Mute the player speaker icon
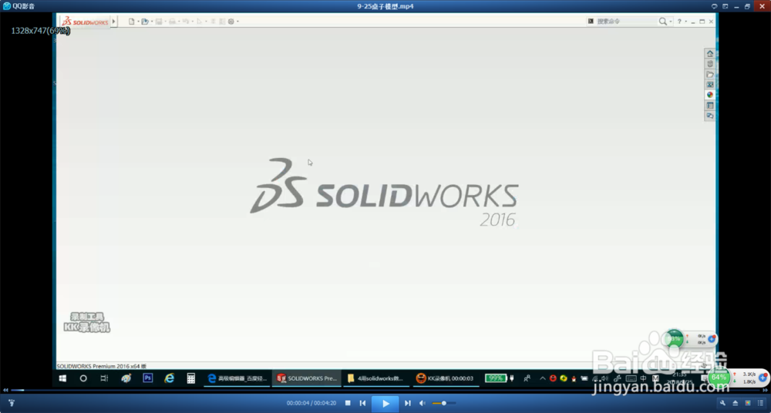The image size is (771, 413). point(423,403)
